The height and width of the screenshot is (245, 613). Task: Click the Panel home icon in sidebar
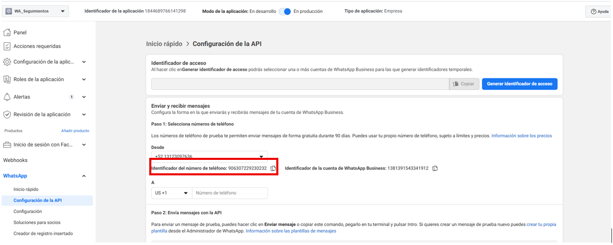pos(7,32)
